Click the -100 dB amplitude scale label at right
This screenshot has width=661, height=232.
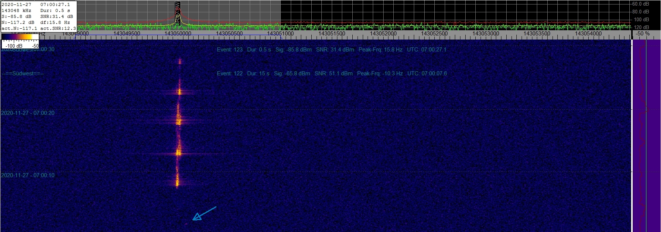click(641, 19)
